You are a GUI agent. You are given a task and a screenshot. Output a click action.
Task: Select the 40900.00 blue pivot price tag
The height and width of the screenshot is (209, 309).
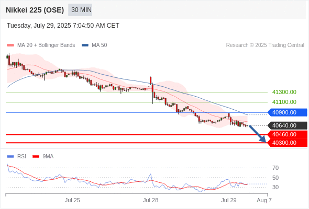tap(288, 112)
